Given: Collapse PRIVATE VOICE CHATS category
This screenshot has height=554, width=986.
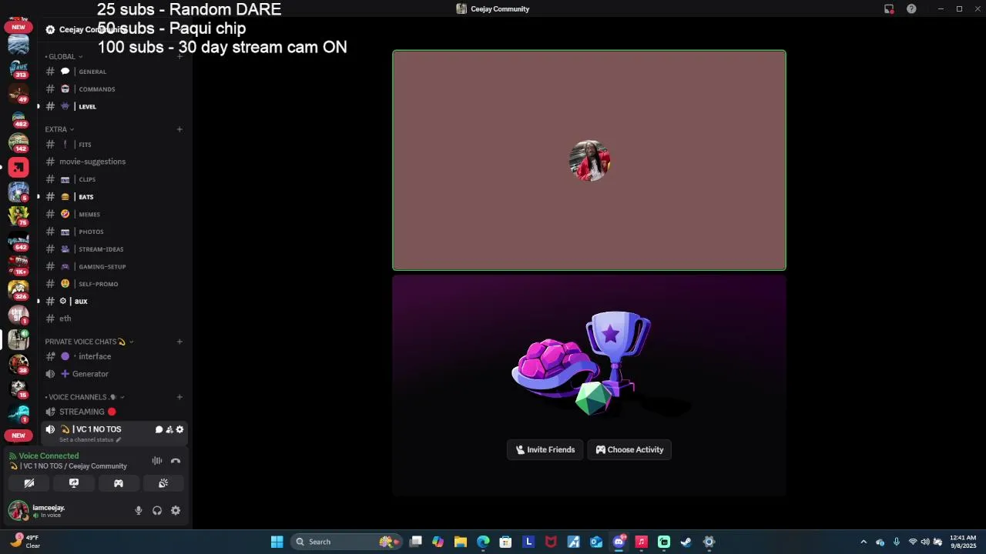Looking at the screenshot, I should 89,342.
